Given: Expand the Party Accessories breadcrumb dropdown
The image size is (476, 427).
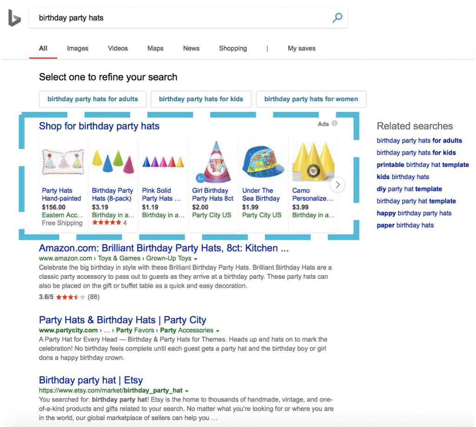Looking at the screenshot, I should click(x=217, y=330).
